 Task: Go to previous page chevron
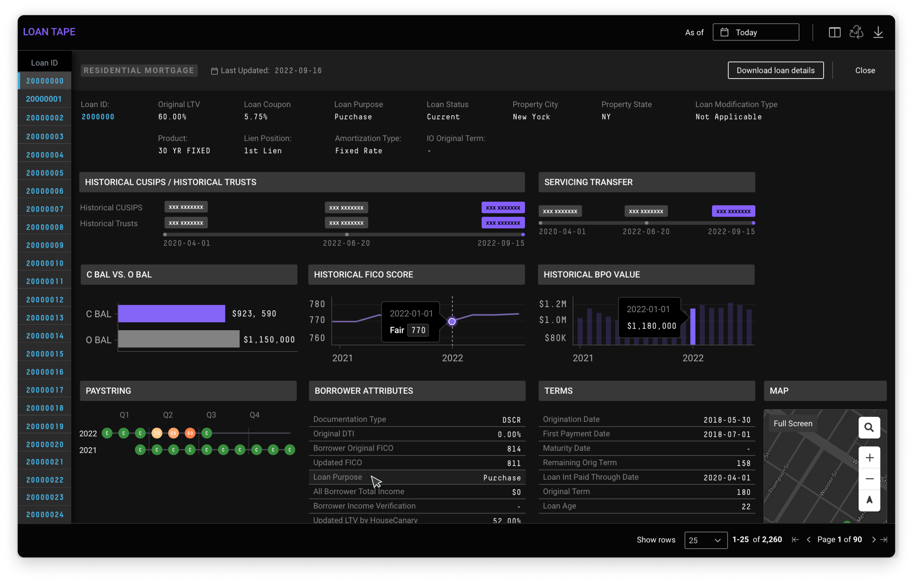click(x=809, y=539)
